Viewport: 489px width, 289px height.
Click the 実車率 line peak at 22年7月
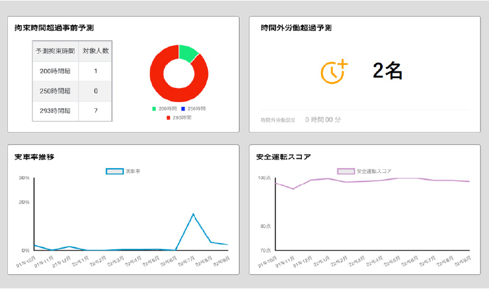pos(193,214)
